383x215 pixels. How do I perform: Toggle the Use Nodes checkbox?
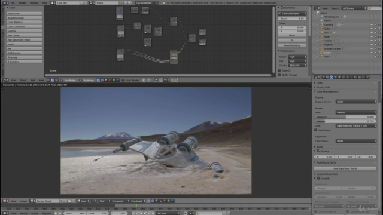pos(62,80)
